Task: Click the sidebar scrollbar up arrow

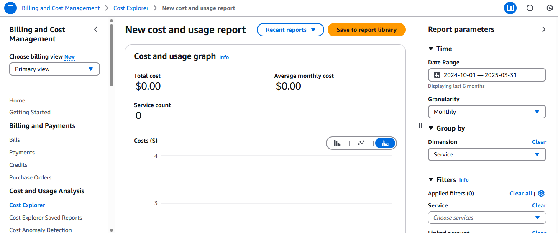Action: (x=111, y=20)
